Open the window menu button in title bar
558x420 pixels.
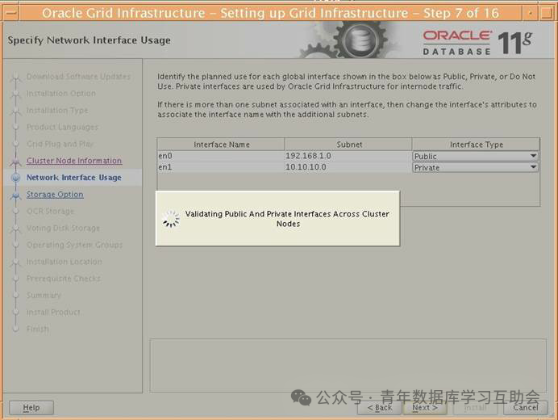11,13
